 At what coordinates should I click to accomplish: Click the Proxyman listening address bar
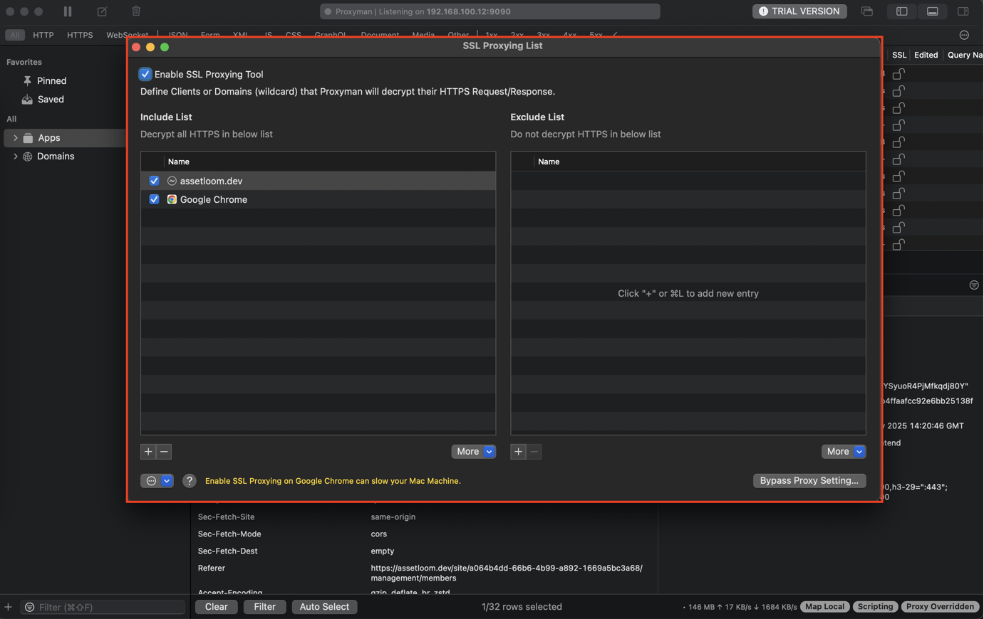coord(490,11)
